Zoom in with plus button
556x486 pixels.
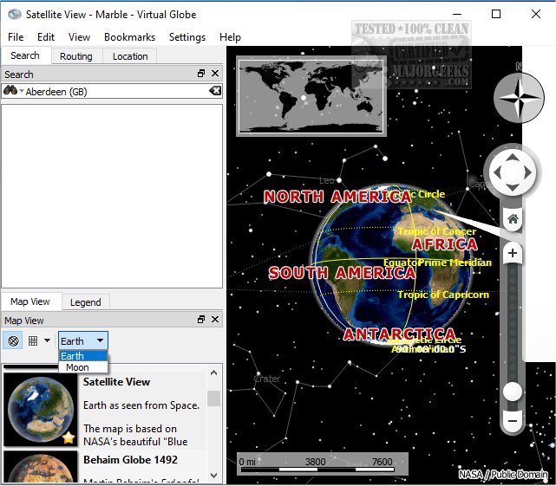pyautogui.click(x=513, y=253)
